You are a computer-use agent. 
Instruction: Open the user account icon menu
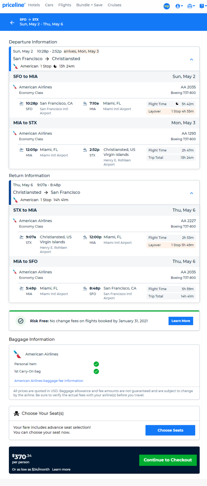[x=179, y=6]
